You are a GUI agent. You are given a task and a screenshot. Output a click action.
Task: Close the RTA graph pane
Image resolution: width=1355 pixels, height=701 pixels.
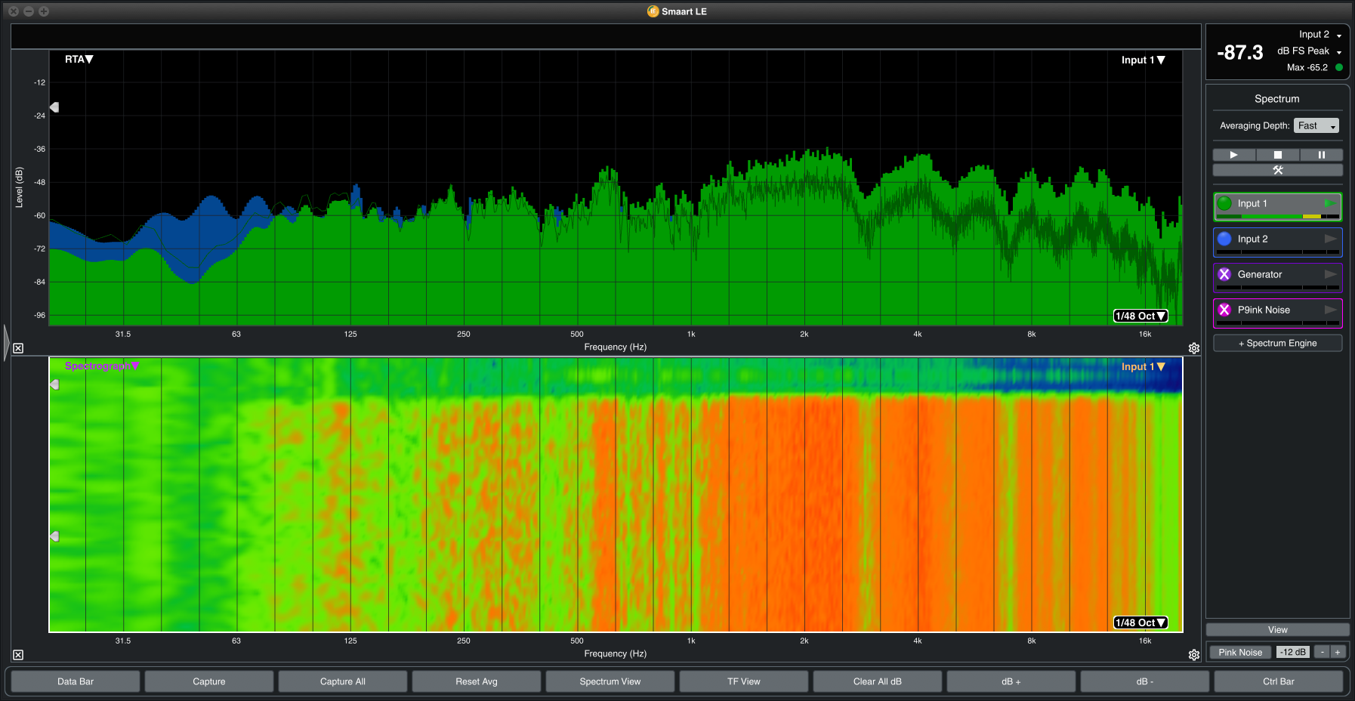coord(18,348)
